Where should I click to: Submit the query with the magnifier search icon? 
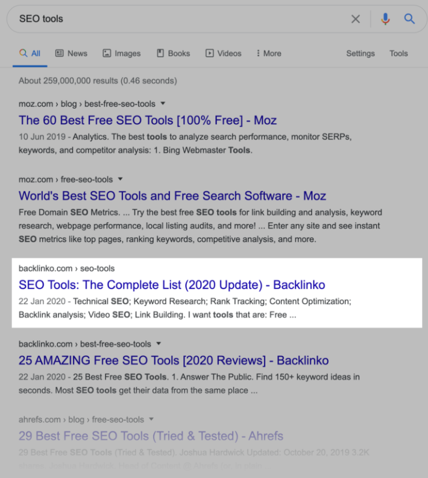click(409, 19)
